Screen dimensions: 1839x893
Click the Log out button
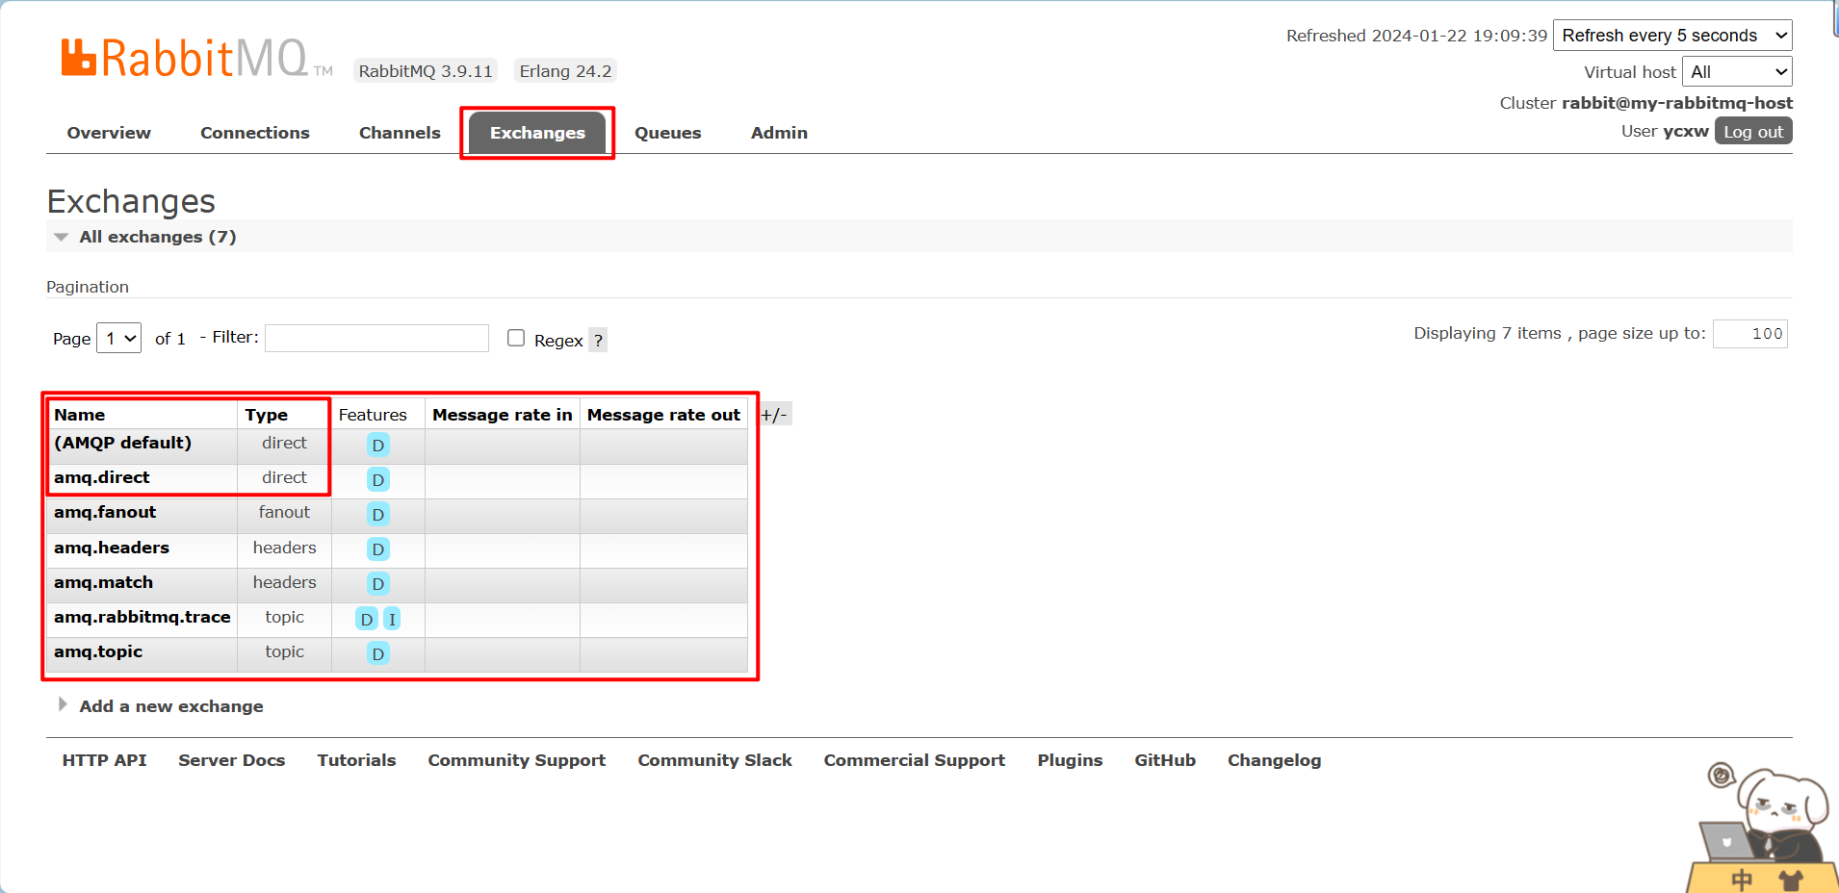pos(1752,132)
